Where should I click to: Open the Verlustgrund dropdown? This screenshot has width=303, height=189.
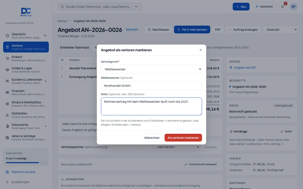(151, 69)
